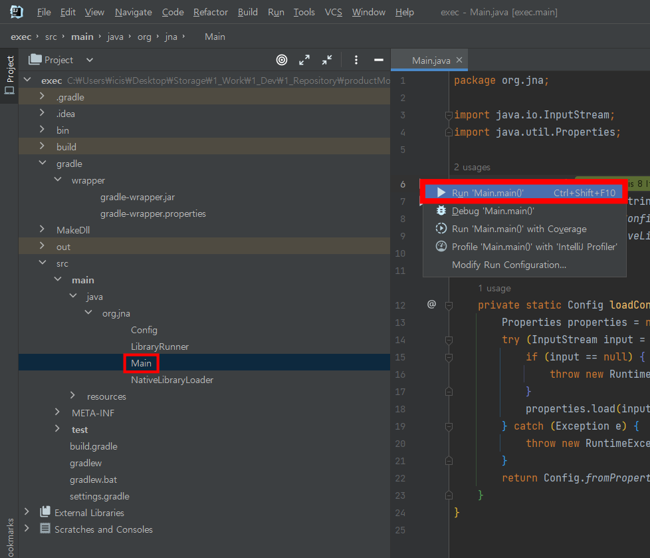
Task: Collapse the src folder
Action: pos(43,262)
